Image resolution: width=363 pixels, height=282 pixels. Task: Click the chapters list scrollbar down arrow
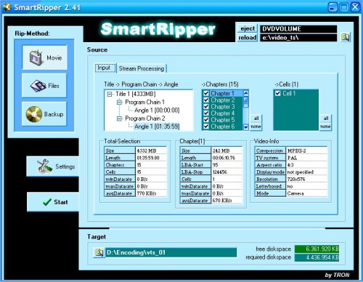point(246,127)
